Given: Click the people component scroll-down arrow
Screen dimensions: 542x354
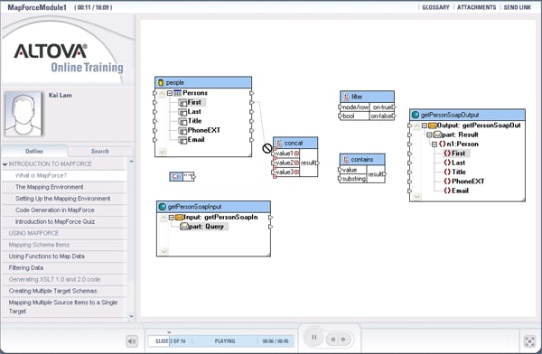Looking at the screenshot, I should (162, 152).
